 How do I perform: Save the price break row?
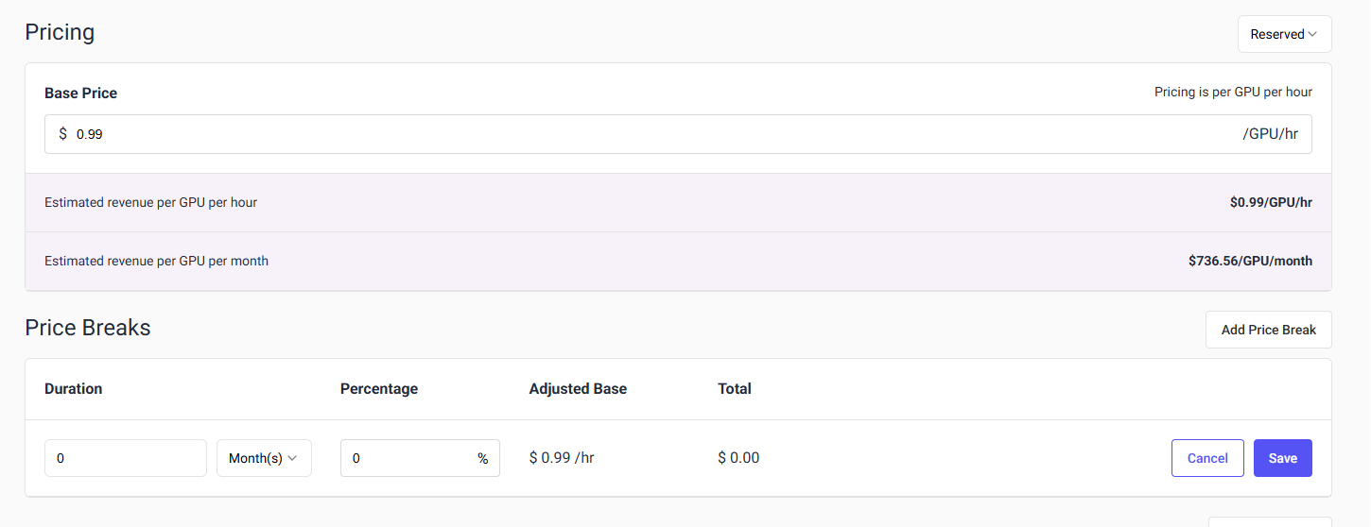(x=1282, y=458)
